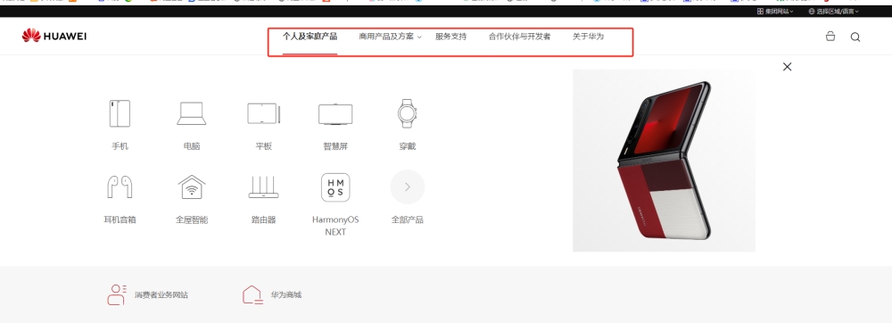This screenshot has width=892, height=323.
Task: Open the 个人及家庭产品 tab
Action: [x=310, y=37]
